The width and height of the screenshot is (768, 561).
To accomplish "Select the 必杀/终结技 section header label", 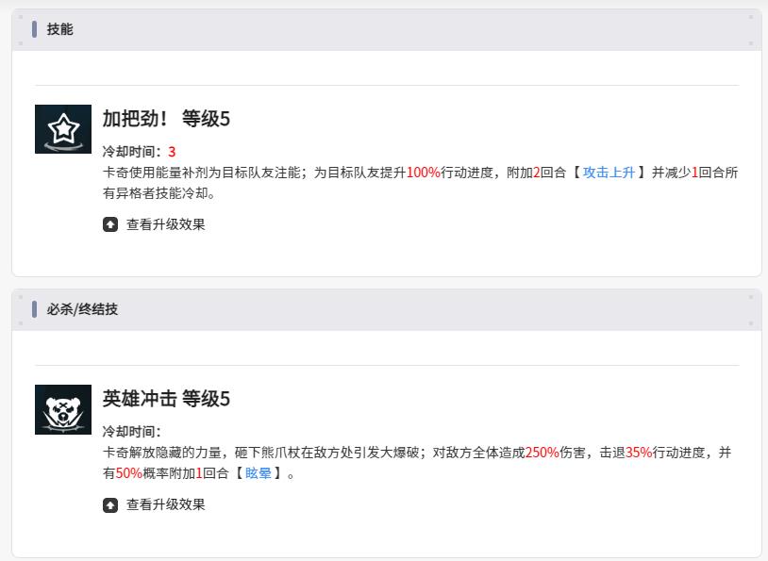I will 82,309.
